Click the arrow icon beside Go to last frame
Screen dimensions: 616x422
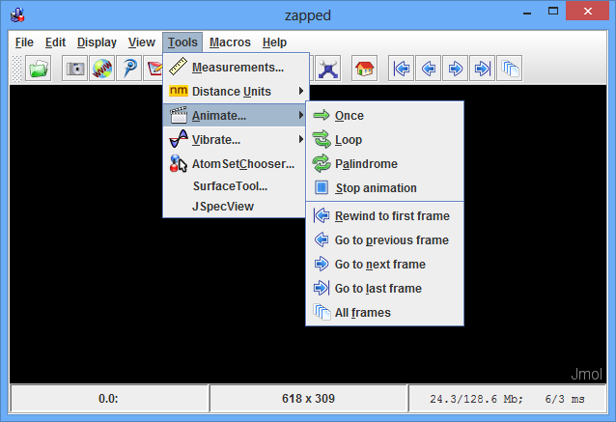[x=322, y=288]
